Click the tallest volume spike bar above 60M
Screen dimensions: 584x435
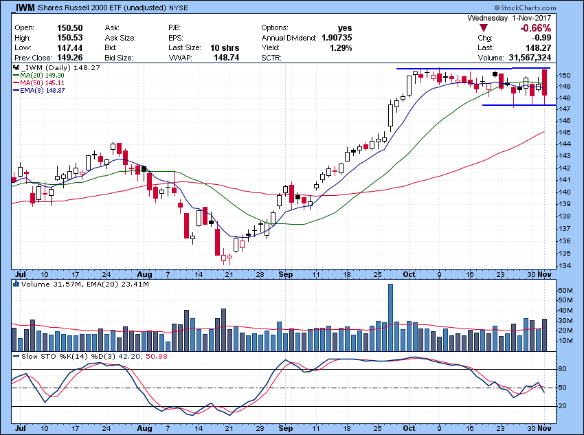(390, 317)
